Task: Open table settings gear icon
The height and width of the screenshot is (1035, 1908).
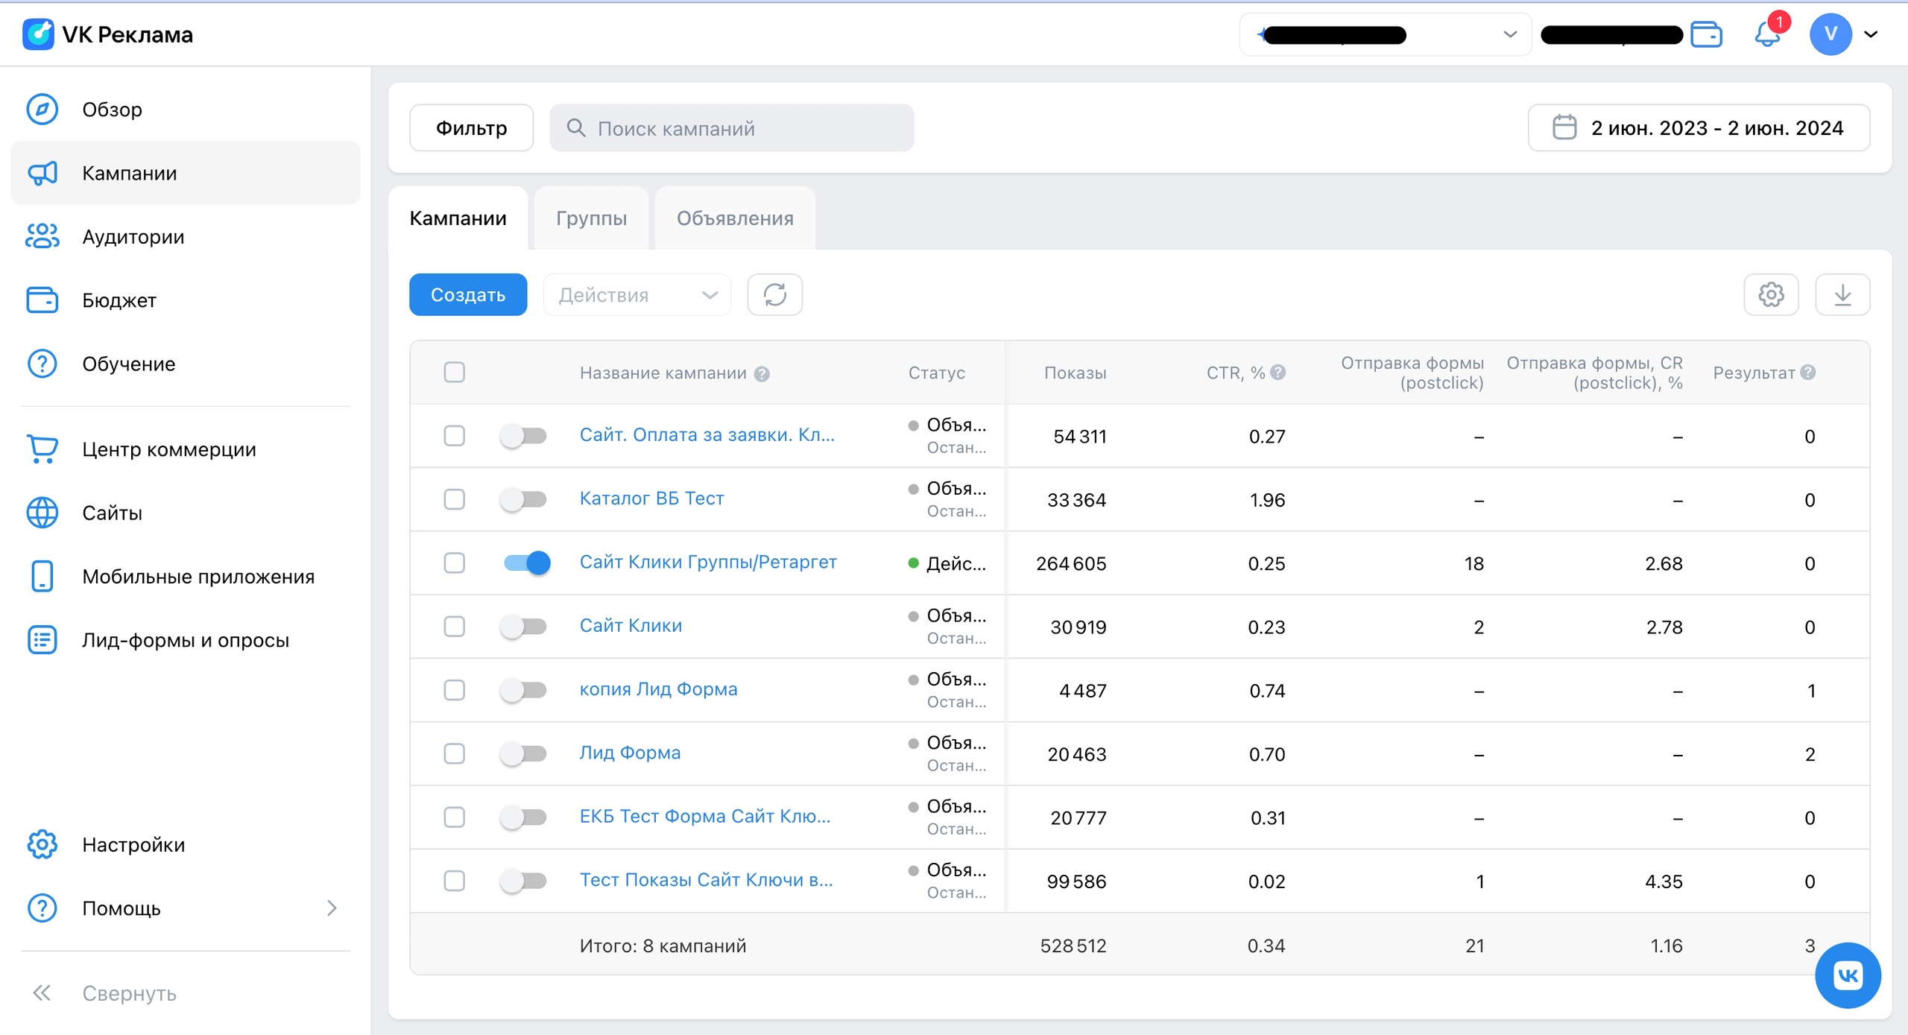Action: pos(1771,294)
